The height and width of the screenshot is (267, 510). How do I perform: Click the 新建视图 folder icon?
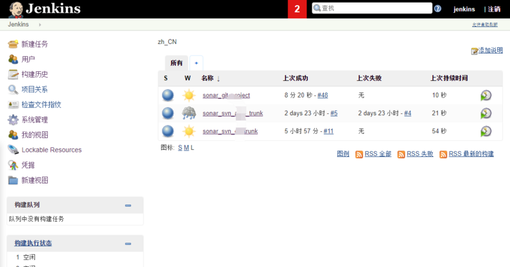(x=13, y=180)
